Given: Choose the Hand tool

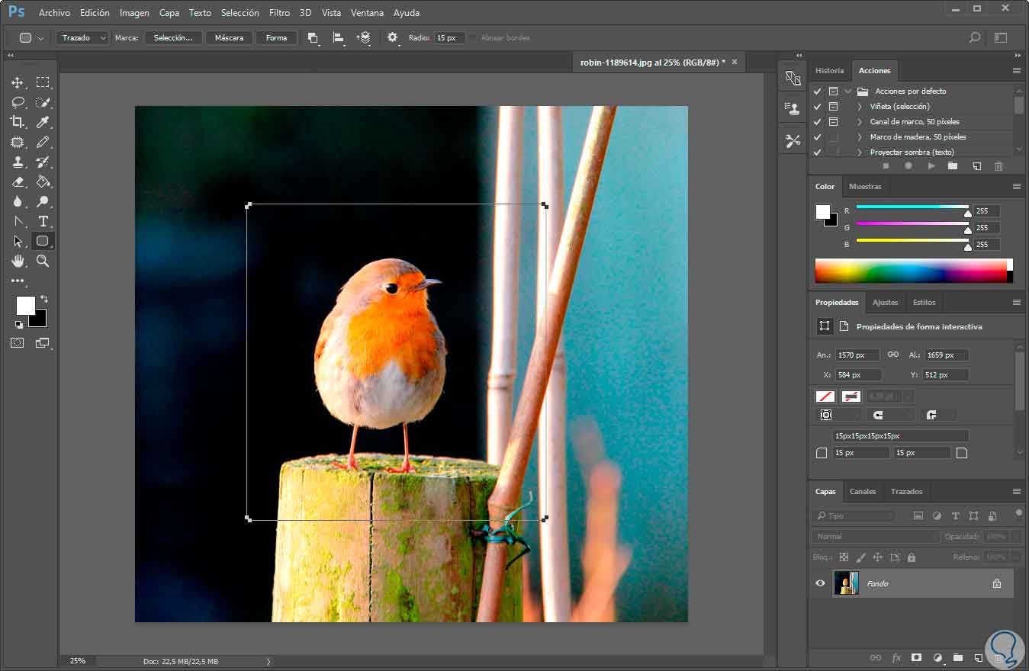Looking at the screenshot, I should tap(18, 261).
